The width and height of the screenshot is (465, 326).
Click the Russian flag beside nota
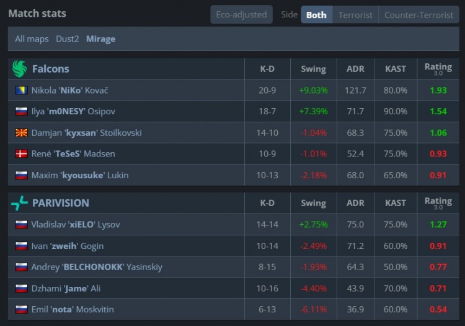21,309
